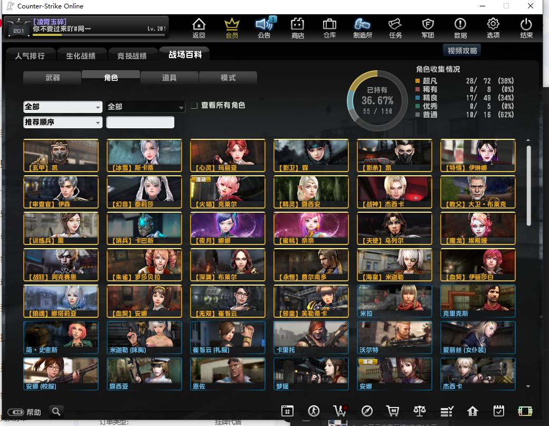Screen dimensions: 549x426
Task: Click the player profile level 201 badge
Action: (x=18, y=27)
